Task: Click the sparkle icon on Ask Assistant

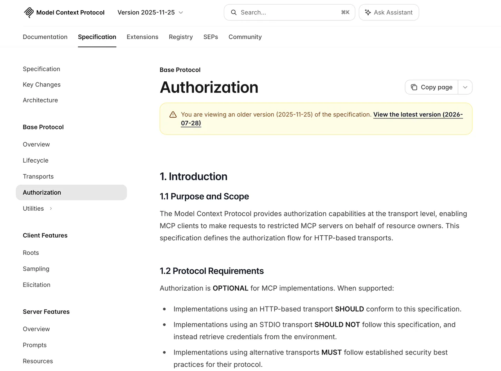Action: coord(368,13)
